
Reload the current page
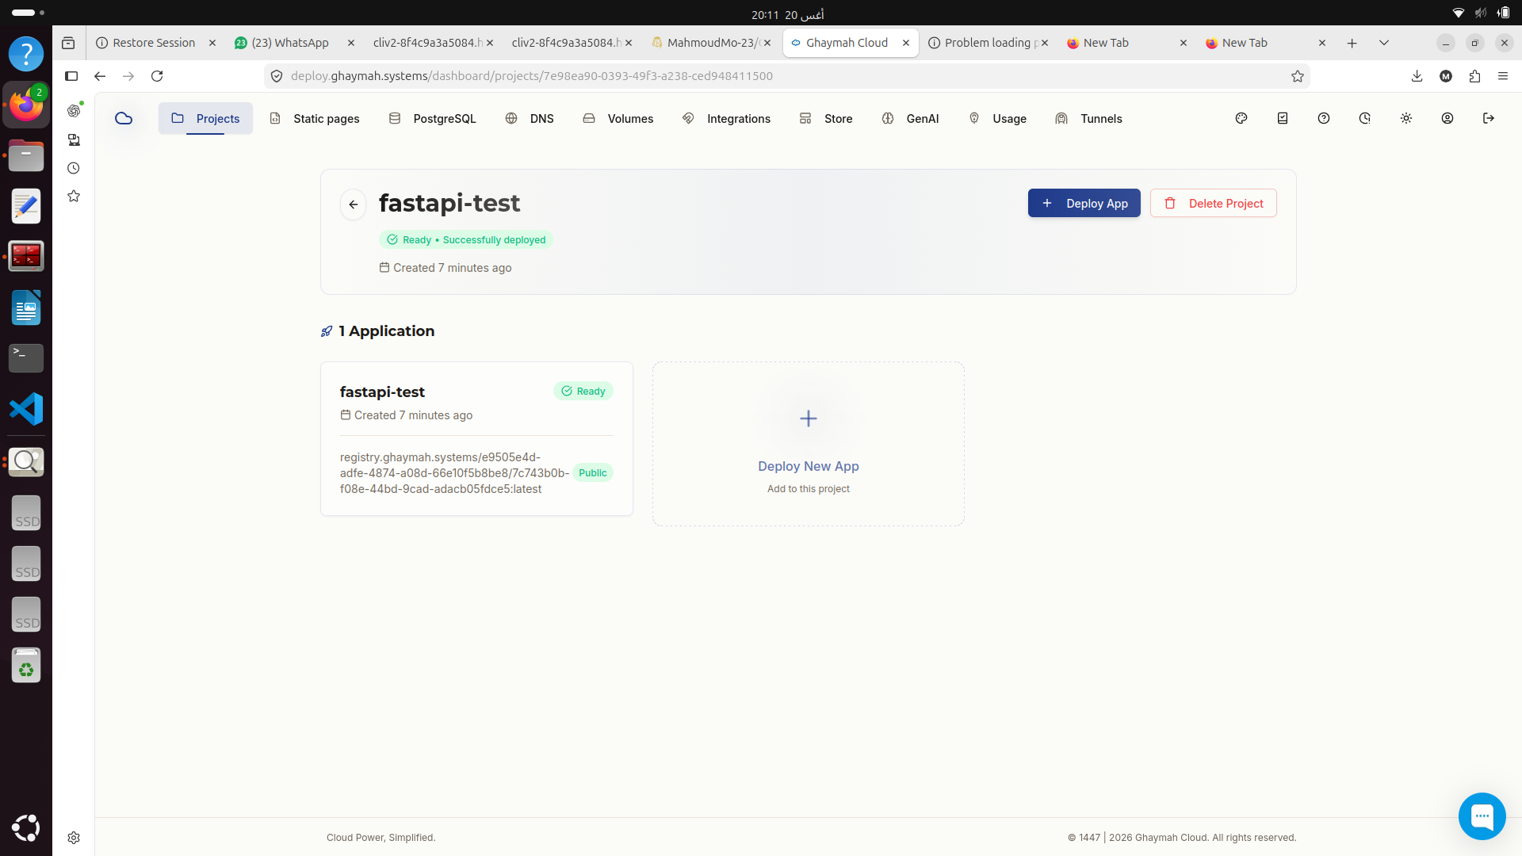click(157, 76)
